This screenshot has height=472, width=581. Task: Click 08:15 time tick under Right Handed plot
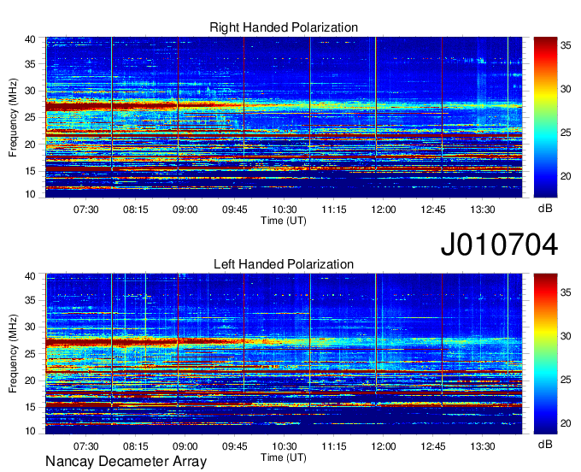(136, 209)
